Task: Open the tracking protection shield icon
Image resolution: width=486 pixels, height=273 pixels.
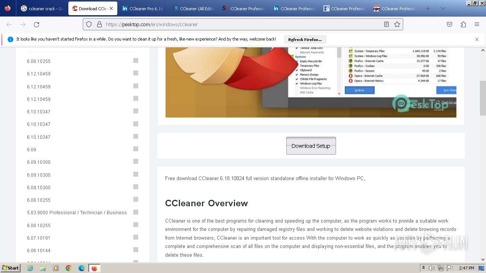Action: point(89,24)
